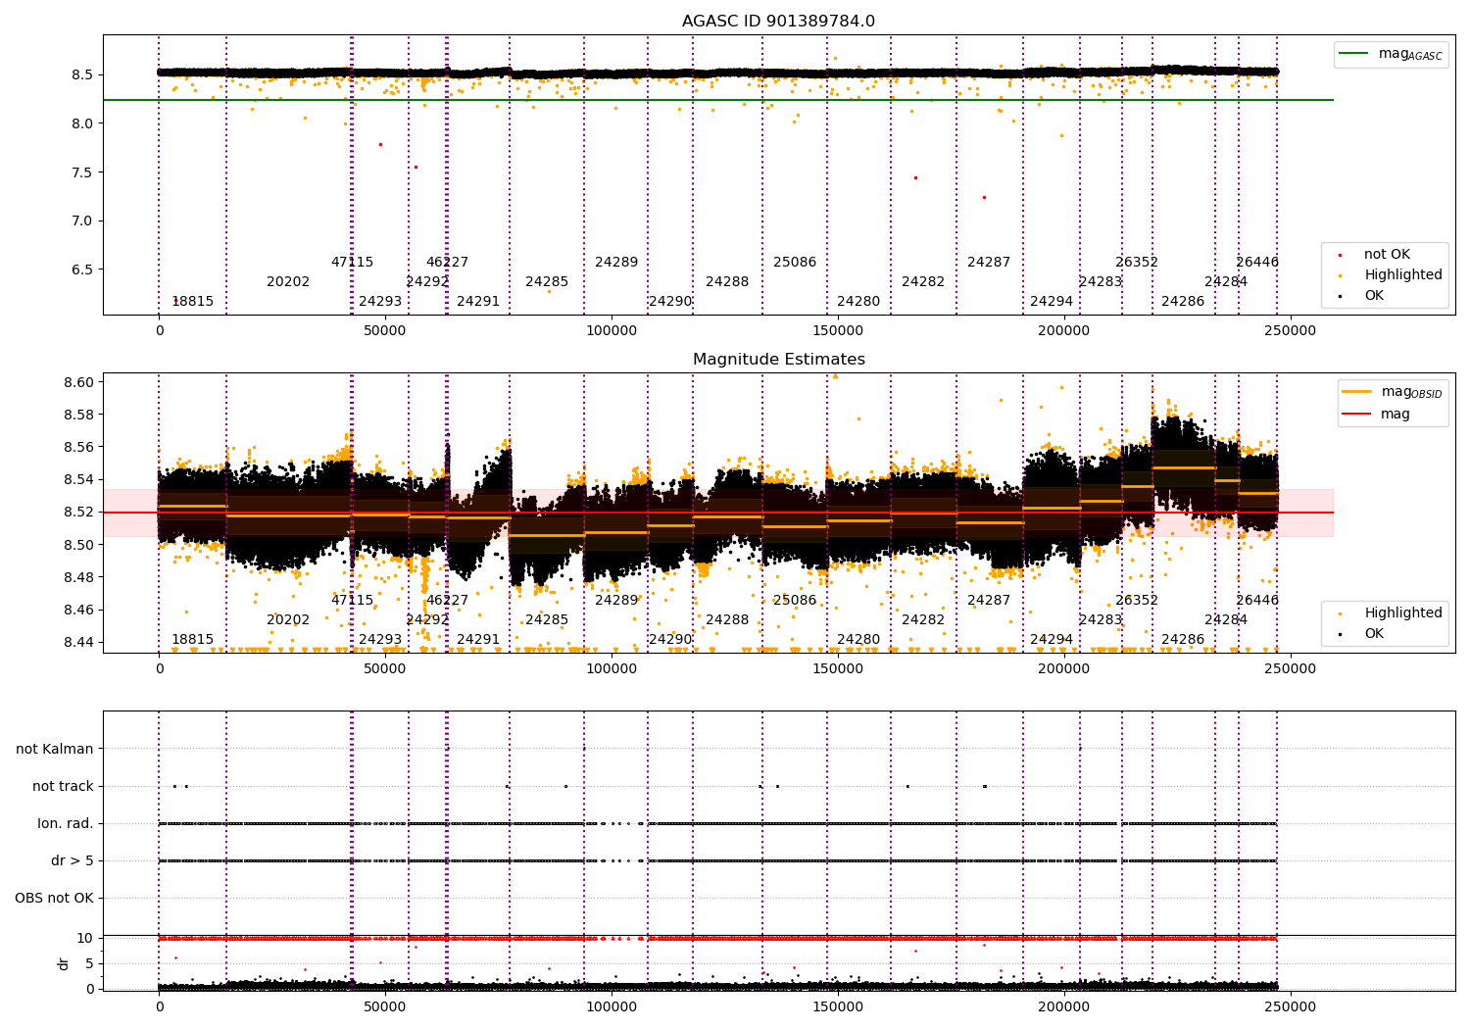Viewport: 1470px width, 1029px height.
Task: Click the 'dr > 5' axis label
Action: pyautogui.click(x=73, y=860)
